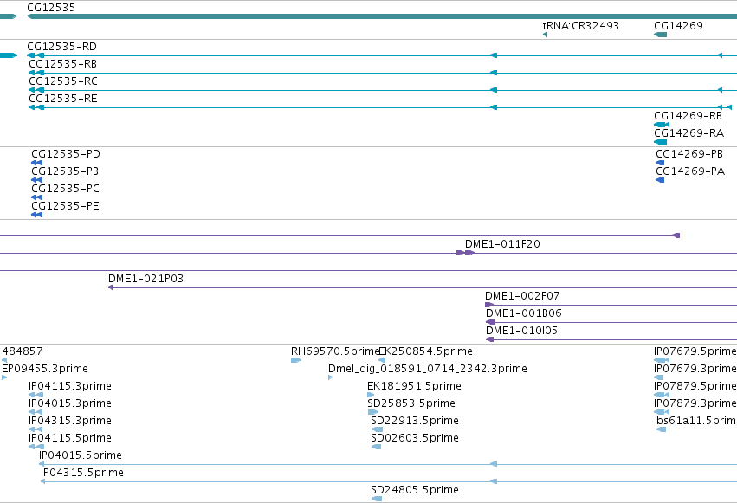This screenshot has width=737, height=503.
Task: Click the tRNA:CR32493 small arrow glyph
Action: (545, 35)
